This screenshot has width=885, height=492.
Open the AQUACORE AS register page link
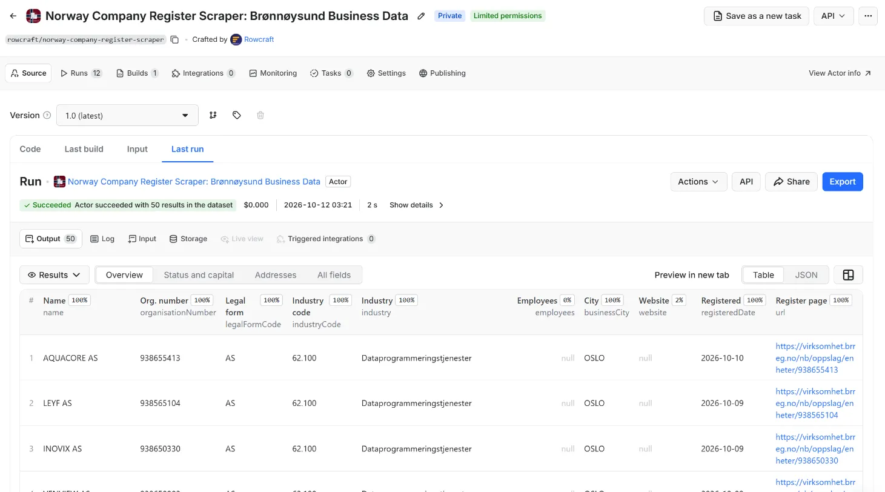point(815,358)
